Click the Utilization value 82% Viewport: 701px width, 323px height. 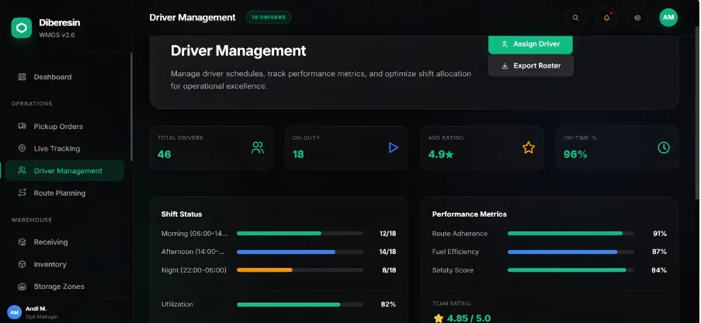388,304
